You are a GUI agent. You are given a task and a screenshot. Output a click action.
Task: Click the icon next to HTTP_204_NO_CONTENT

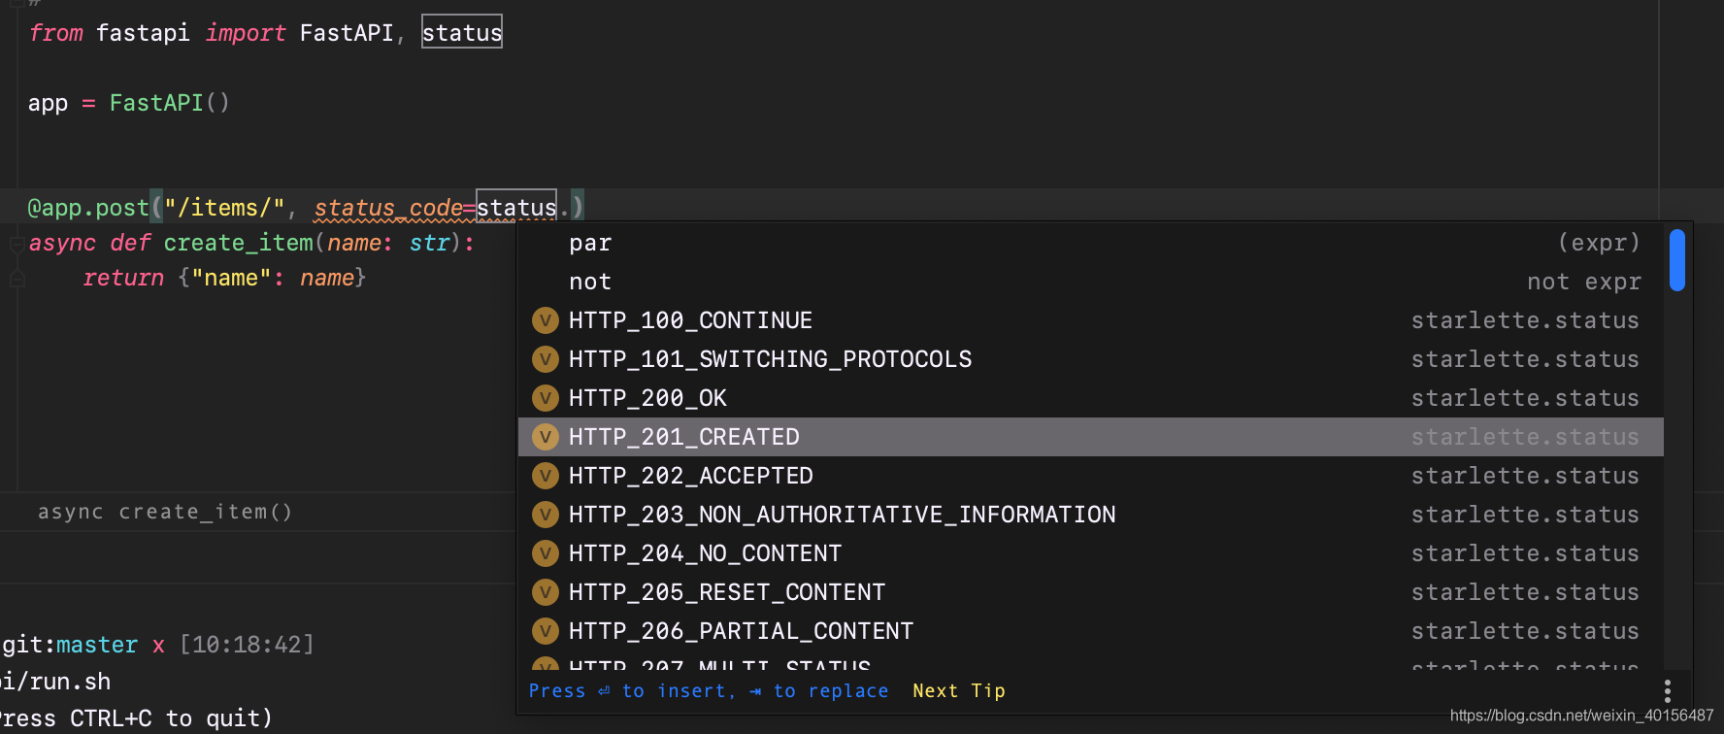pyautogui.click(x=546, y=553)
